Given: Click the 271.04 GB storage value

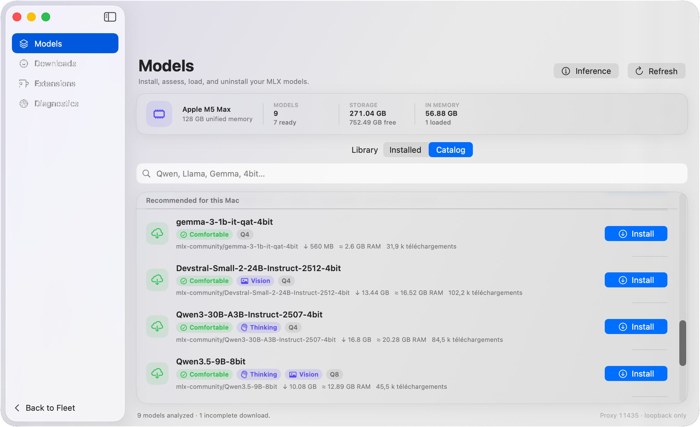Looking at the screenshot, I should [x=368, y=113].
